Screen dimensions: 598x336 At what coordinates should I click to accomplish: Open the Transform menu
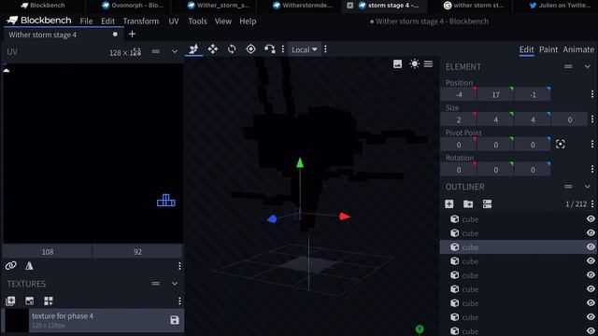(x=141, y=21)
